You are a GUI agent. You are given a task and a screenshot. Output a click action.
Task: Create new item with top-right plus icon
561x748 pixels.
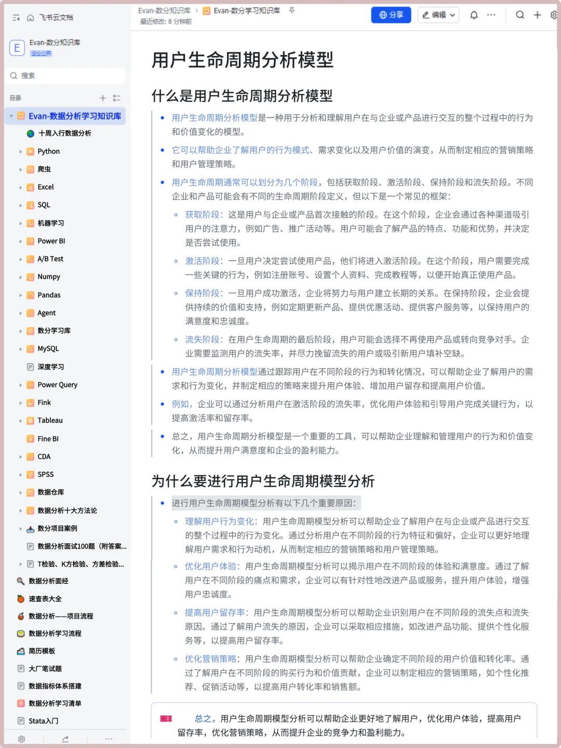click(538, 15)
